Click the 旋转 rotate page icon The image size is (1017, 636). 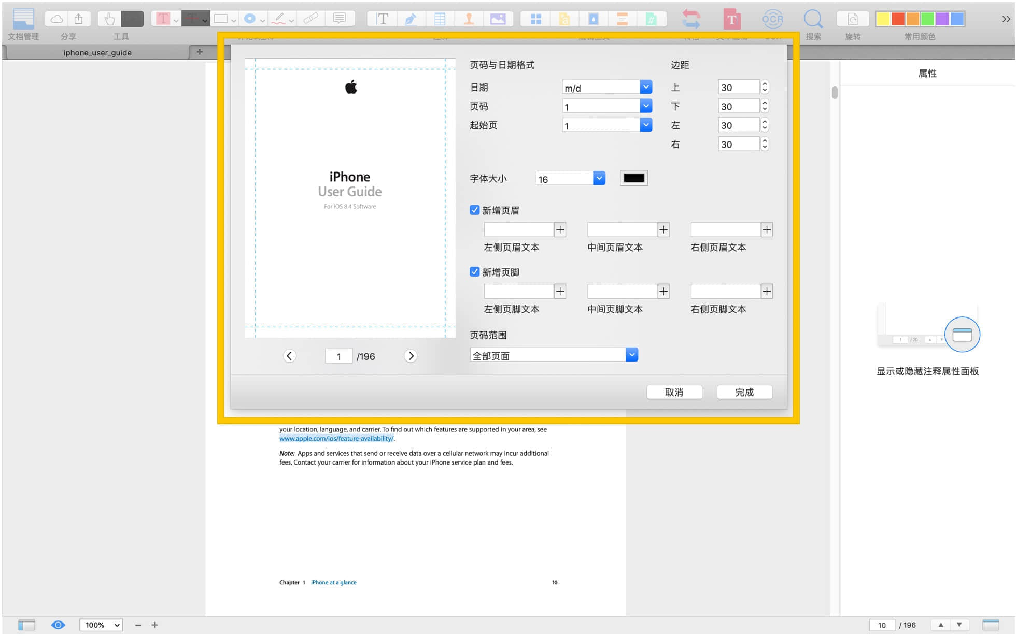click(853, 19)
